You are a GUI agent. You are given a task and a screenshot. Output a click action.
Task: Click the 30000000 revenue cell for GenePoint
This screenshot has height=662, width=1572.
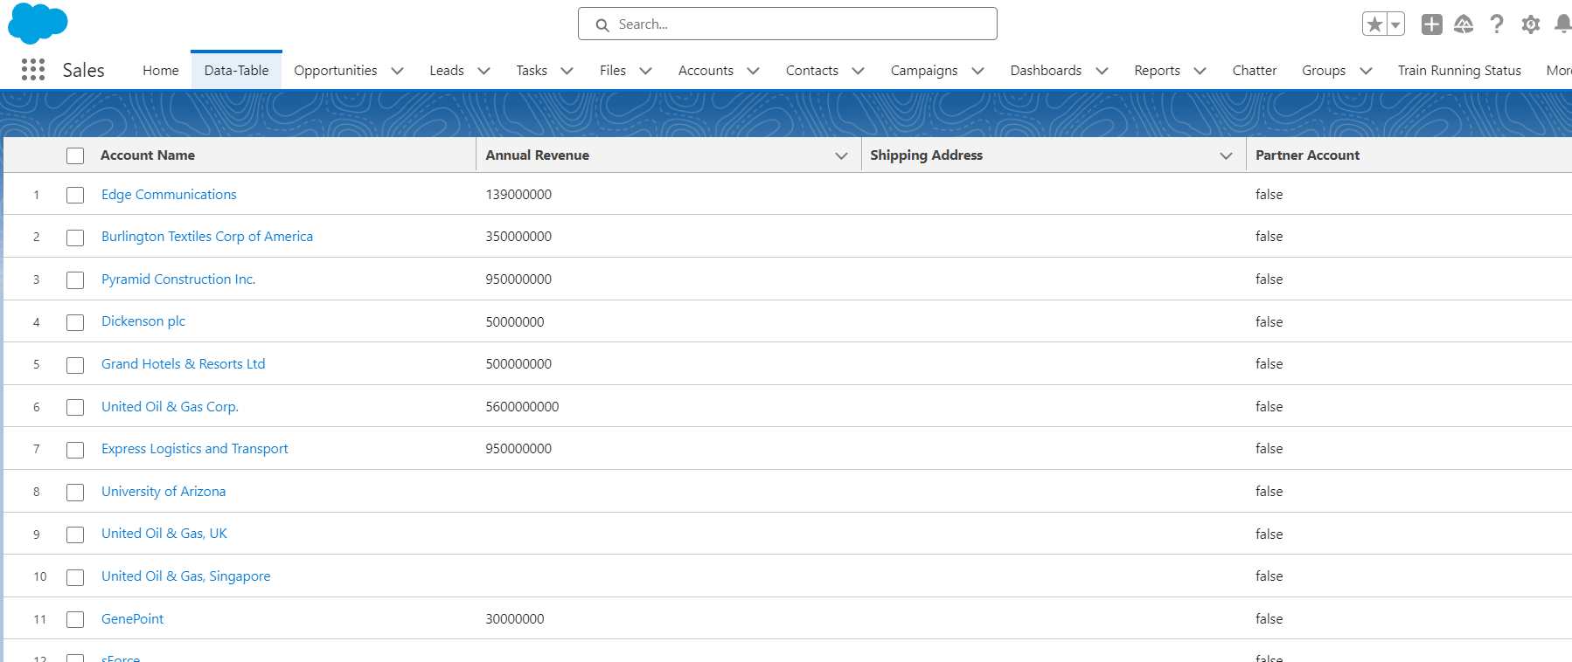(515, 619)
